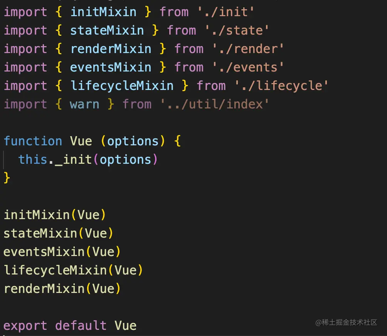The image size is (387, 336).
Task: Place cursor on the _init method call
Action: pyautogui.click(x=73, y=160)
